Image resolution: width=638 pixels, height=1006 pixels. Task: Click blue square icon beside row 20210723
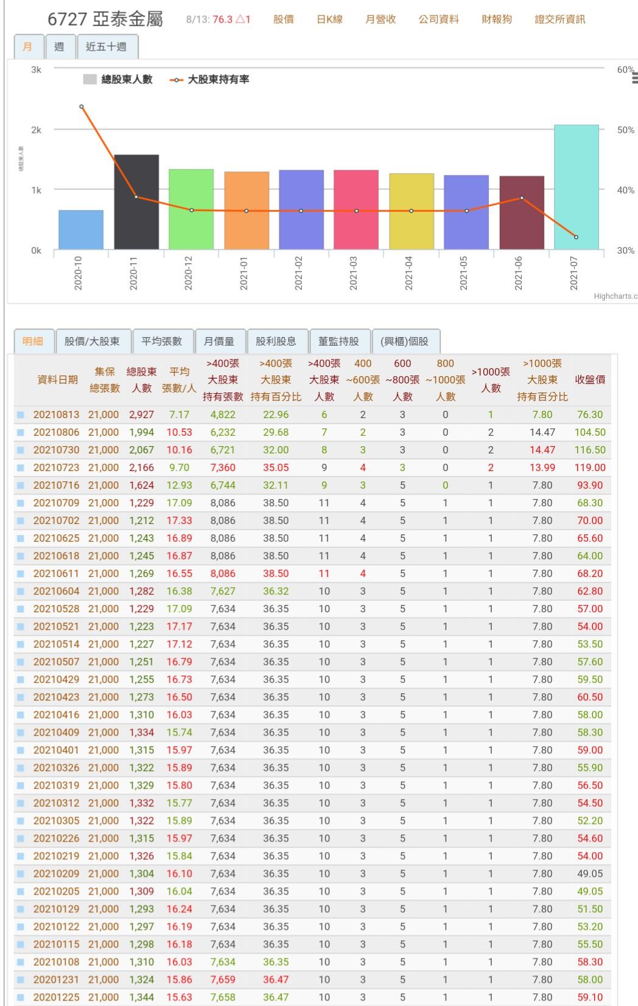pyautogui.click(x=21, y=468)
